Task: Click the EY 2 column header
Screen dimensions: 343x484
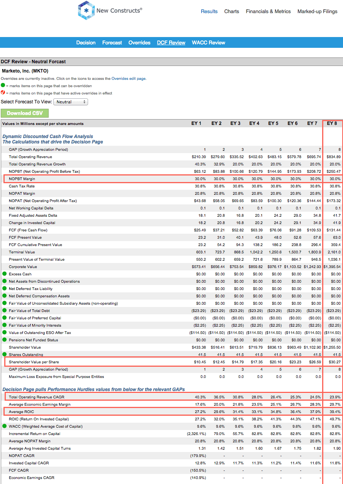Action: pyautogui.click(x=216, y=123)
